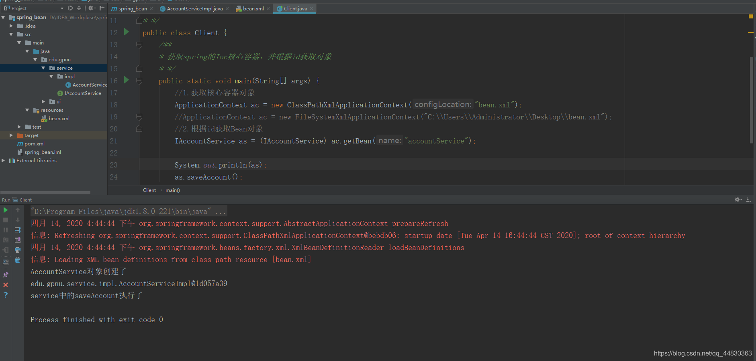Select spring_bean.iml file
The height and width of the screenshot is (361, 756).
pos(39,152)
